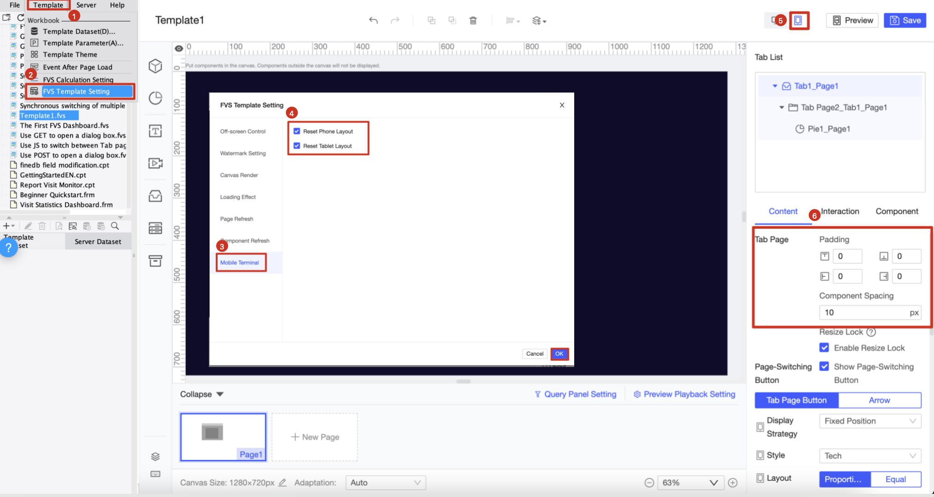Click the search icon in the dataset panel
The width and height of the screenshot is (934, 497).
click(x=115, y=226)
